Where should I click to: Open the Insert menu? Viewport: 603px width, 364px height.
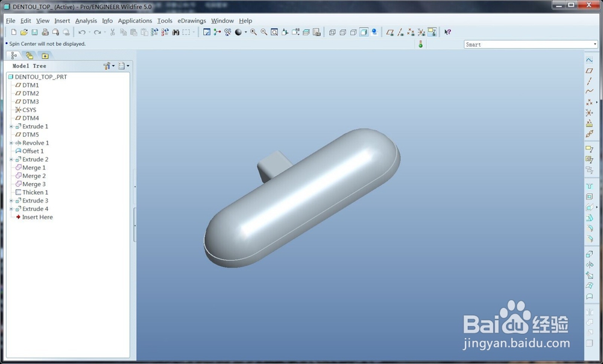62,20
